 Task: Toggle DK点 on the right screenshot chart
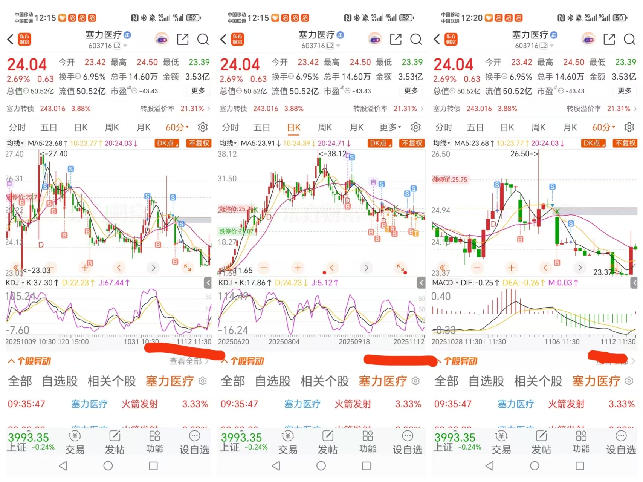pos(594,143)
